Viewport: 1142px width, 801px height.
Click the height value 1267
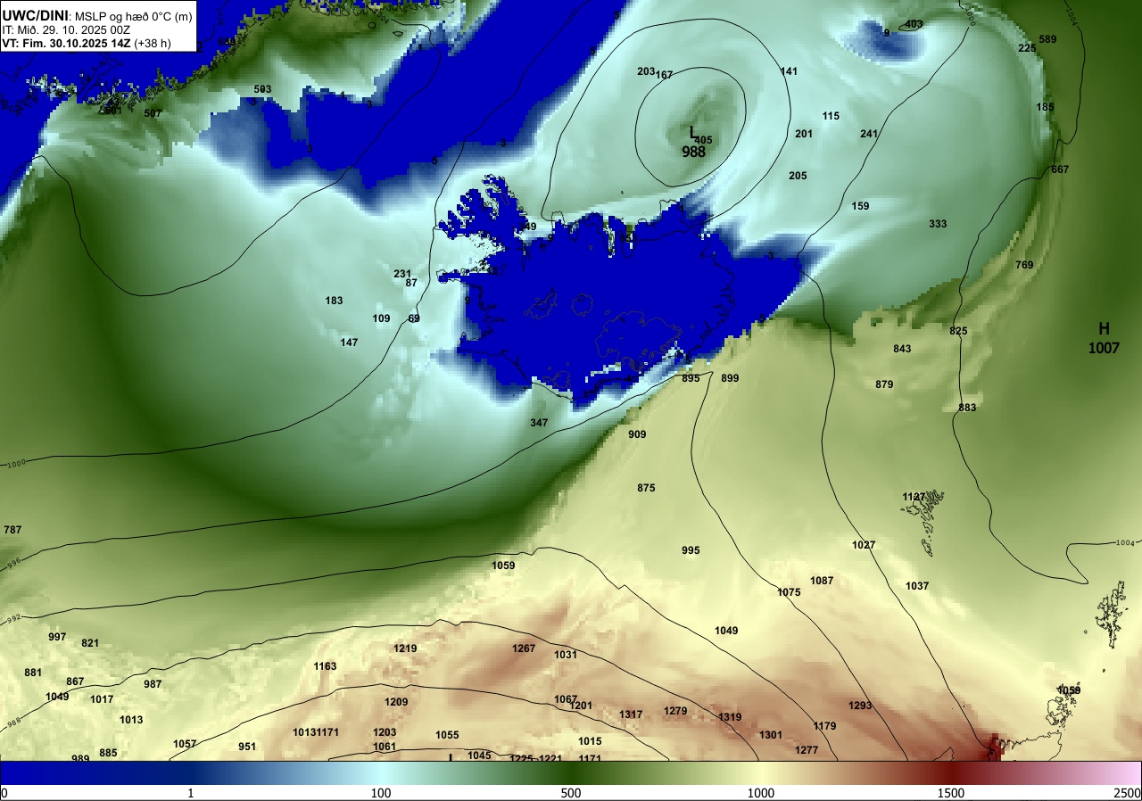click(524, 648)
